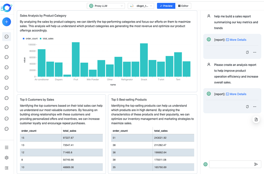
Task: Open the first chat conversation in the sidebar
Action: (7, 37)
